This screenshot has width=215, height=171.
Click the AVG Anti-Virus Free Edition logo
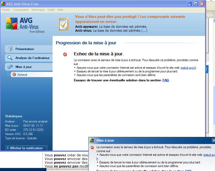(x=25, y=25)
